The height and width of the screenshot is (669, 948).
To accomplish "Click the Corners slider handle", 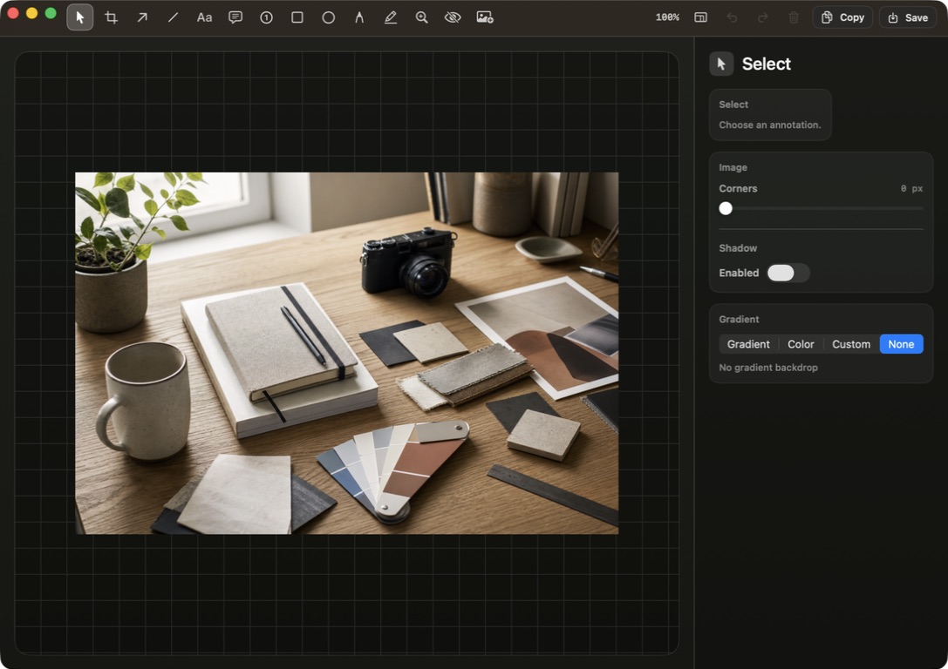I will (x=726, y=208).
